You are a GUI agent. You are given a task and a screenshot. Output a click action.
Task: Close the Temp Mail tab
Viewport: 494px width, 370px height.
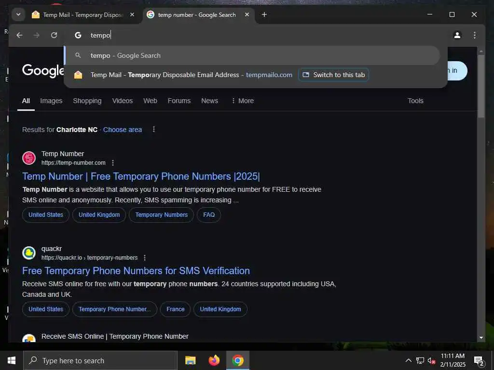(132, 14)
